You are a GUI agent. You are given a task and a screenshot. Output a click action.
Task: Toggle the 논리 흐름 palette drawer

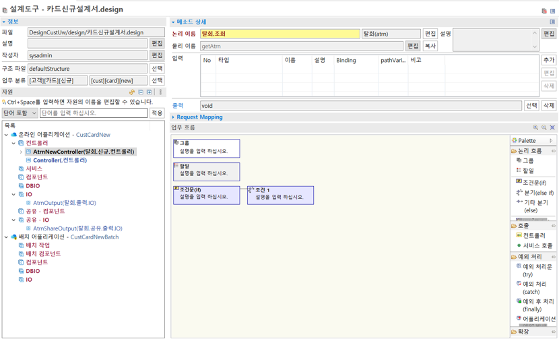(533, 151)
